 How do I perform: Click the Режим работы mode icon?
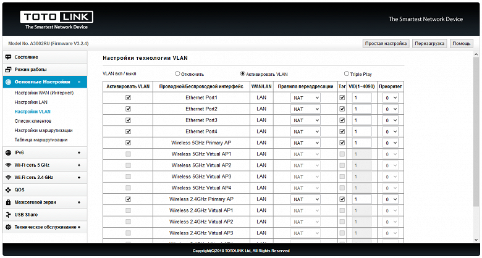pyautogui.click(x=8, y=70)
